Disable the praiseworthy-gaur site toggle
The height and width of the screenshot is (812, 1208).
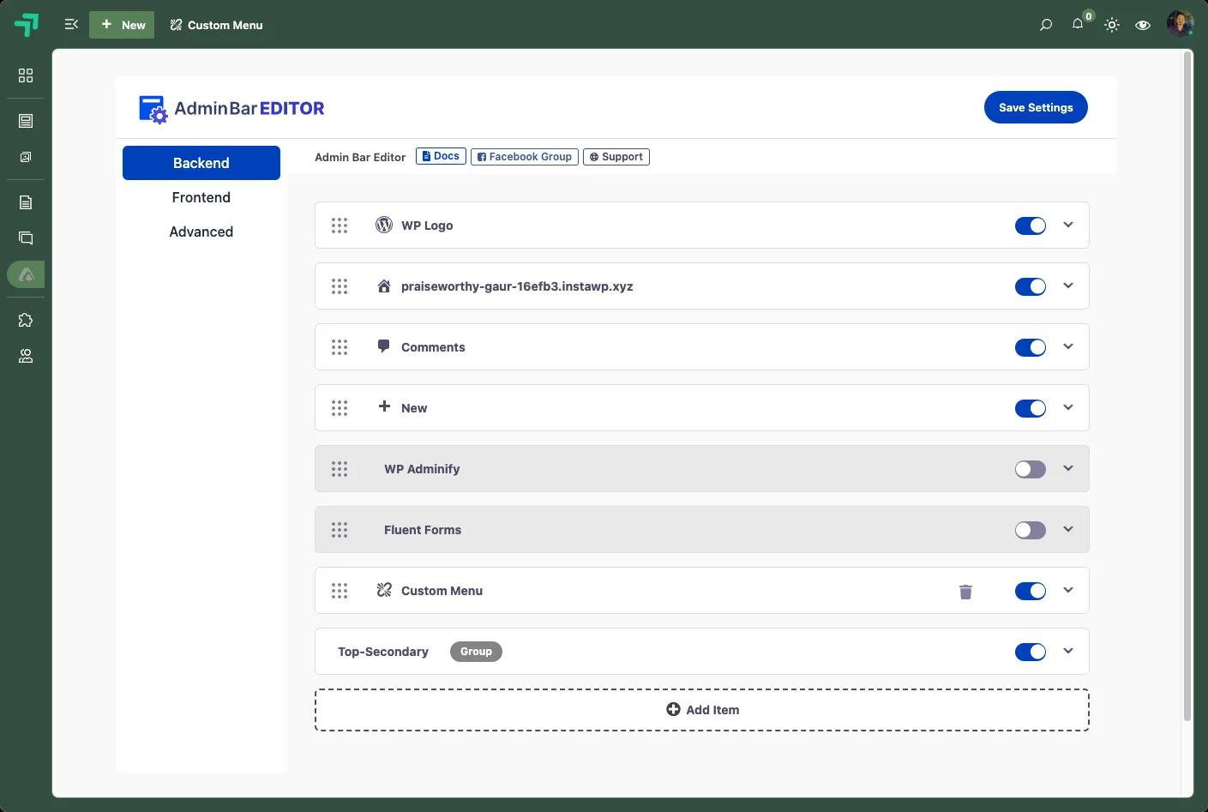click(x=1031, y=286)
